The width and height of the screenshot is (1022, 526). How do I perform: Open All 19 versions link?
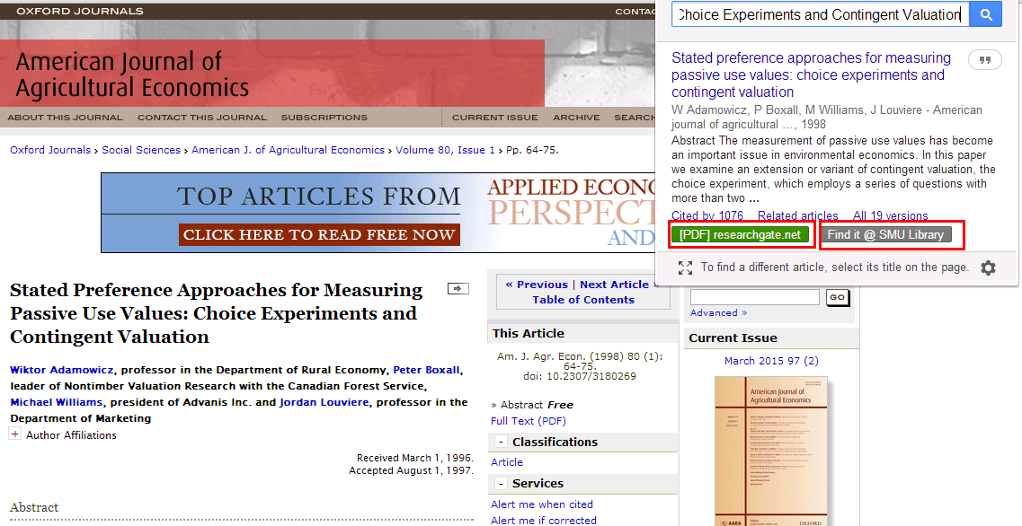coord(891,215)
